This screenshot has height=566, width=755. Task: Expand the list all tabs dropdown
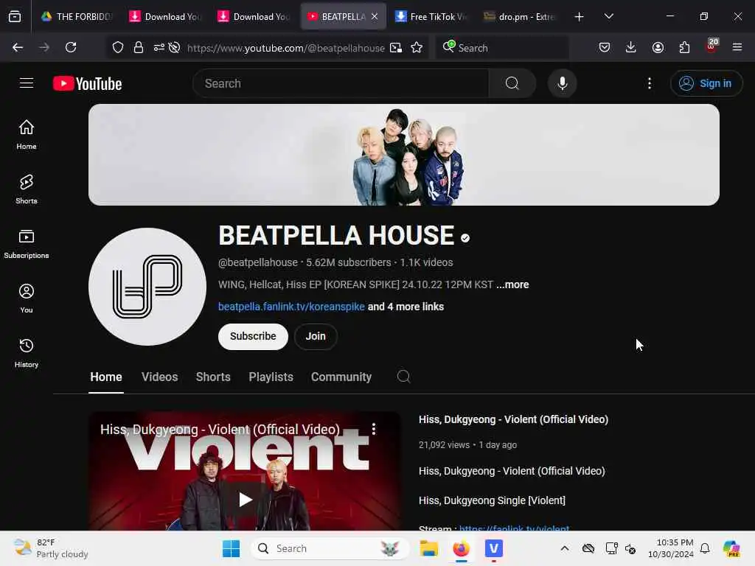pos(608,16)
